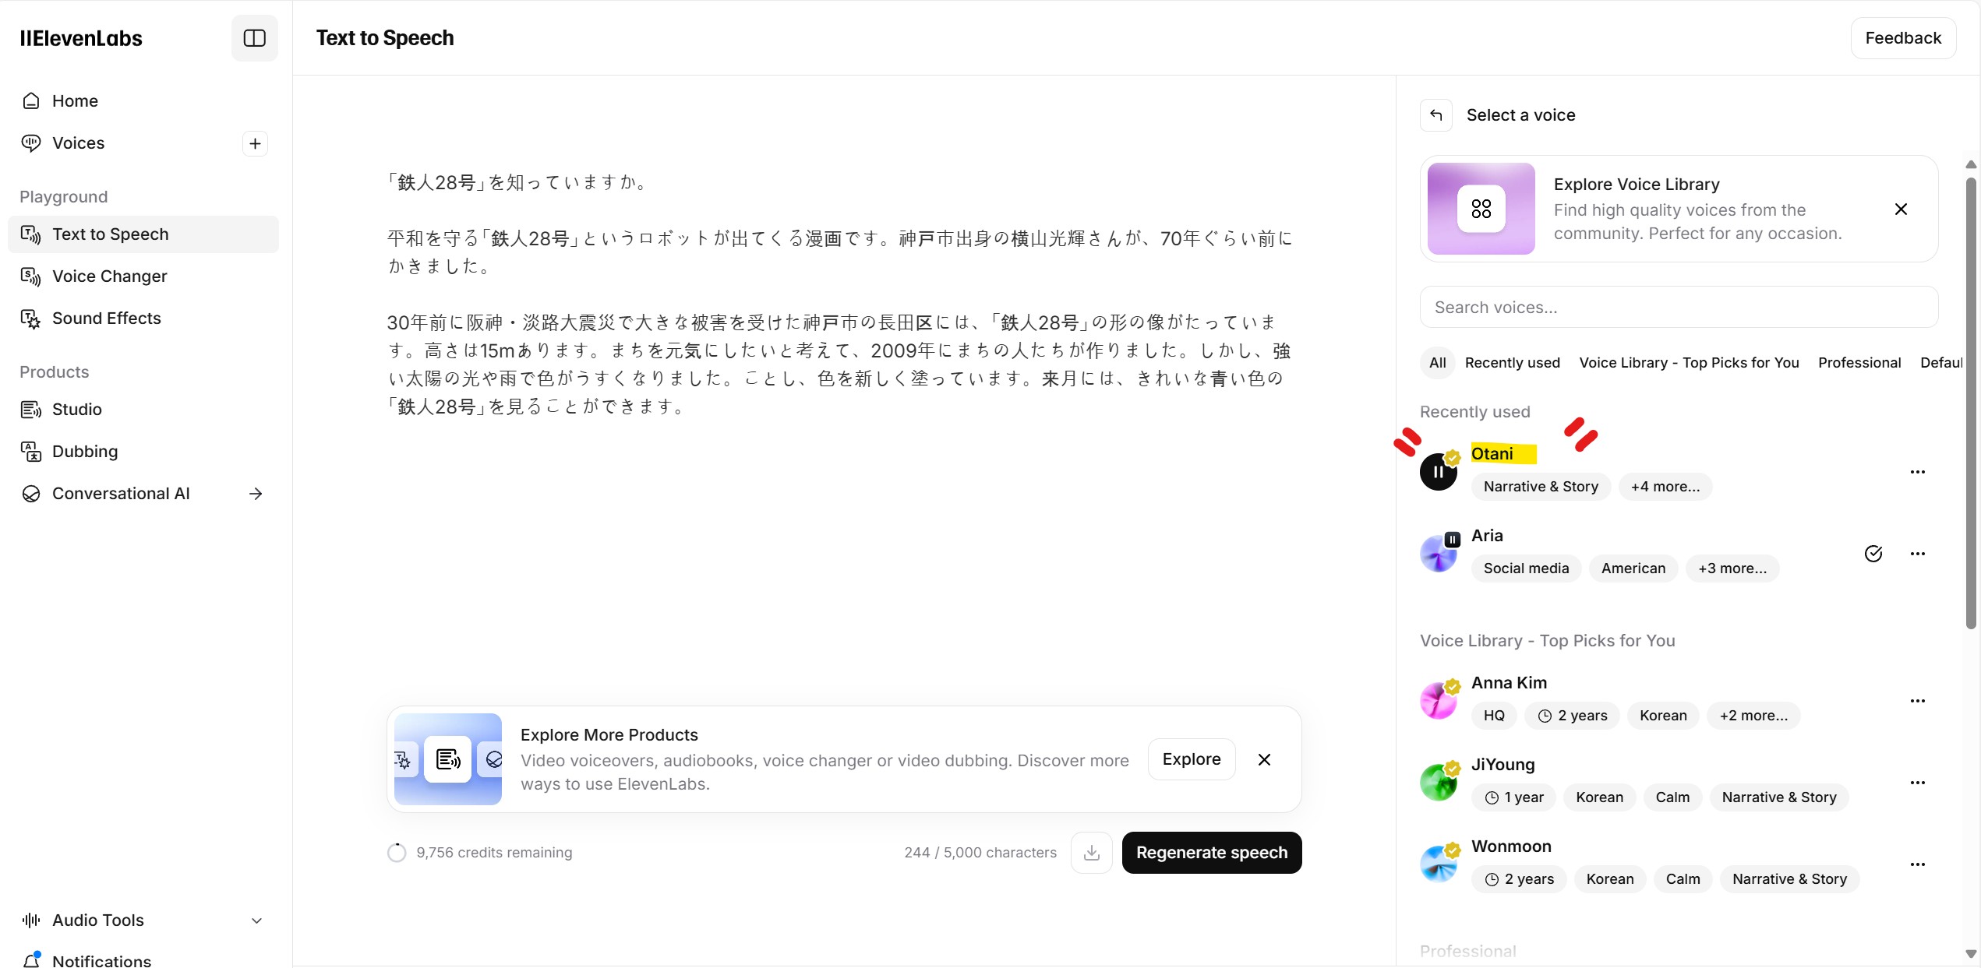1981x968 pixels.
Task: Open more options for Anna Kim
Action: (1917, 701)
